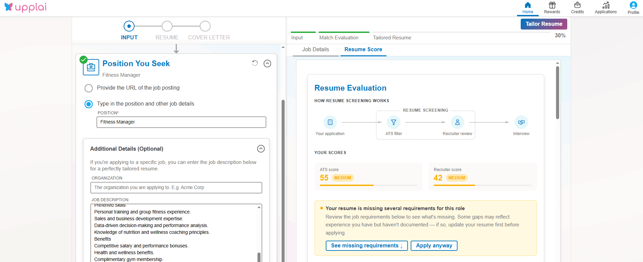Click the Position input field

tap(181, 122)
